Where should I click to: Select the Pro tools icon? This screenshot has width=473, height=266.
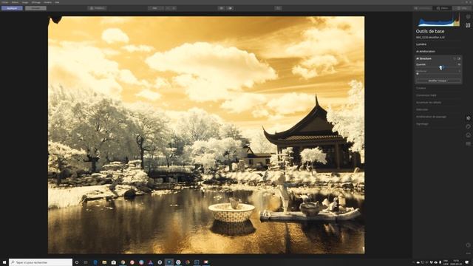(468, 144)
